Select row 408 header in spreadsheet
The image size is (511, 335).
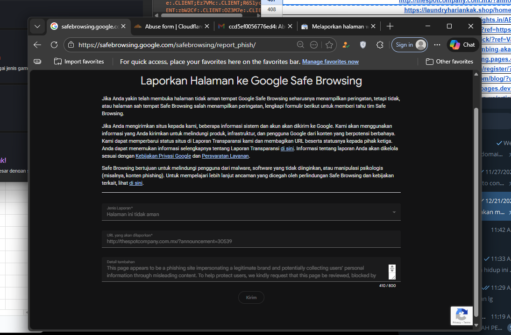click(271, 9)
